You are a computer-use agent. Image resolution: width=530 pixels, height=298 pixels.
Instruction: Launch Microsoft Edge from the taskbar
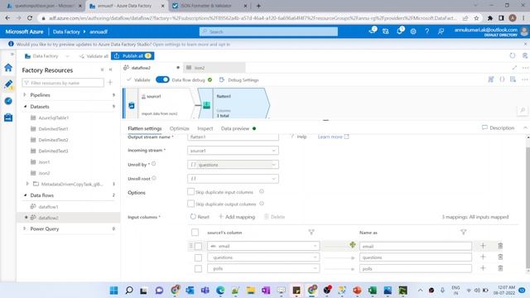click(220, 291)
